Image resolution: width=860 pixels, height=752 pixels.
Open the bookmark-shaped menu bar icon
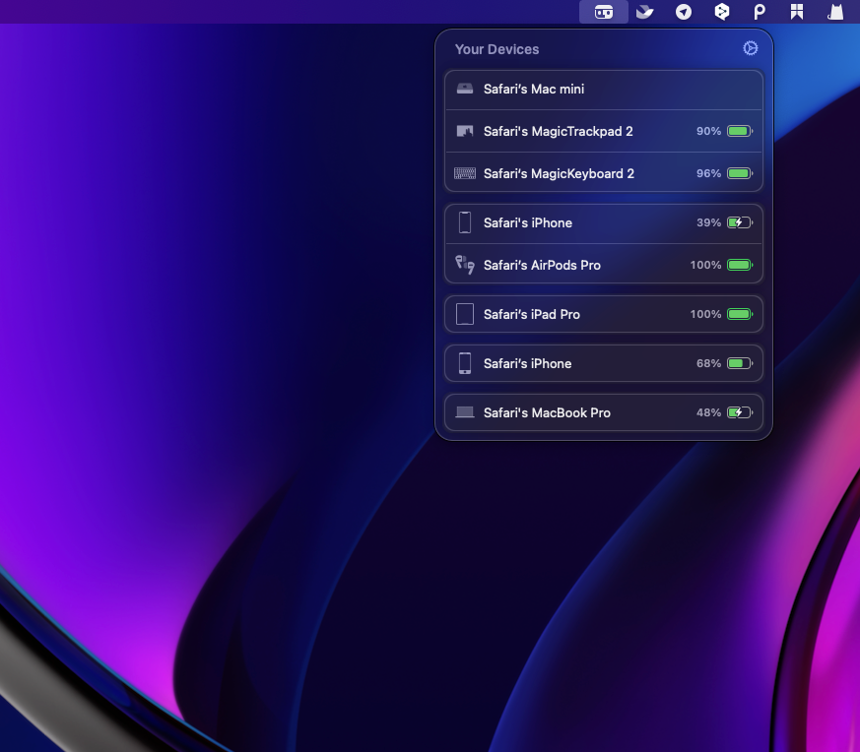point(797,12)
